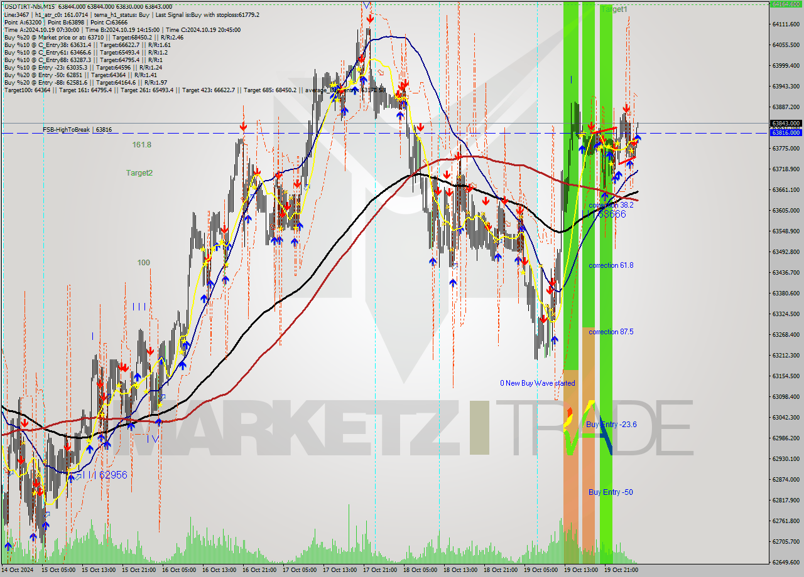Click 63775.000 on the price axis
The image size is (804, 577).
(785, 148)
